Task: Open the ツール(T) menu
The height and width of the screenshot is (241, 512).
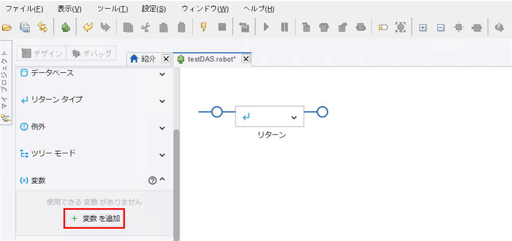Action: [113, 9]
